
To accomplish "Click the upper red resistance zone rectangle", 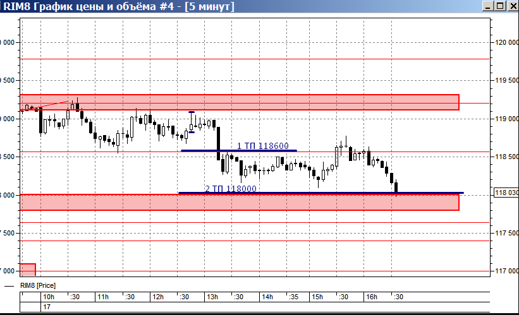I will pyautogui.click(x=240, y=102).
